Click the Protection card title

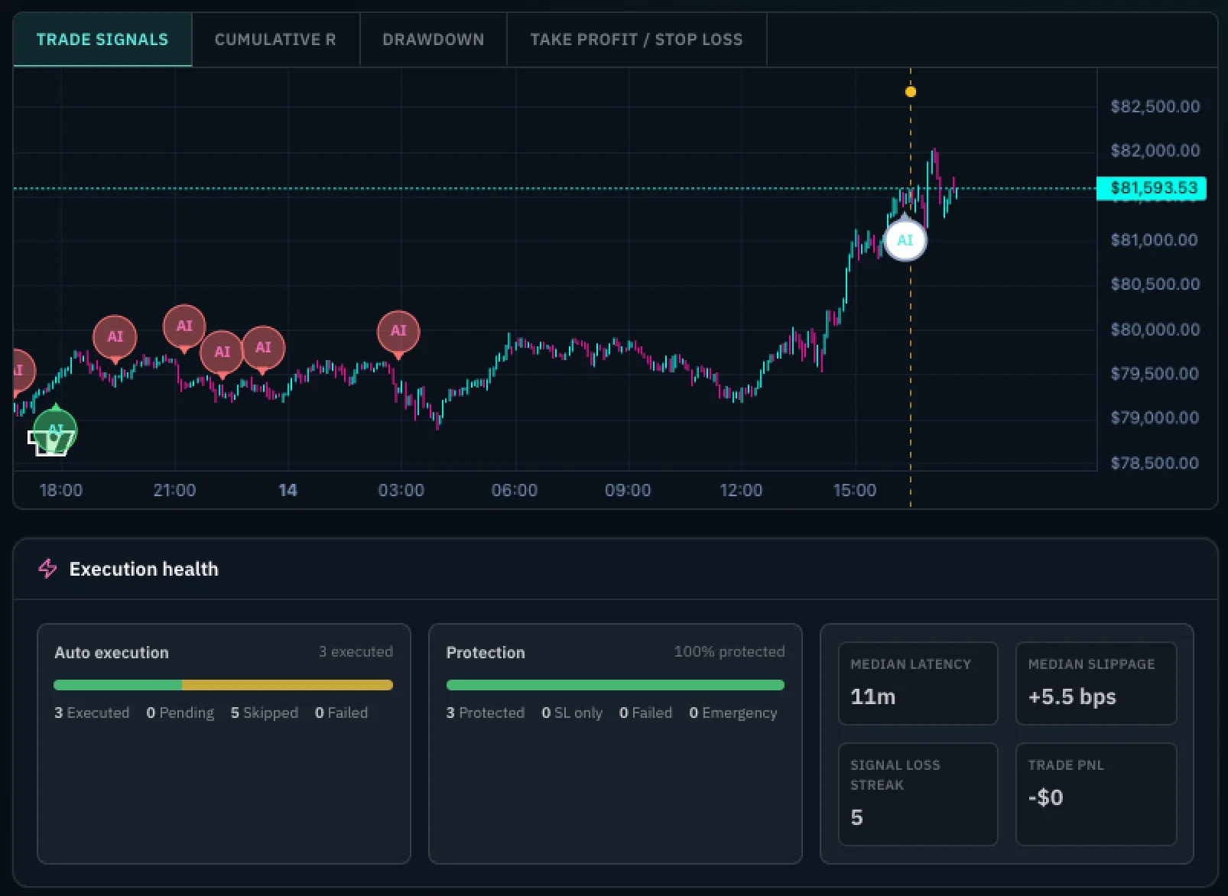coord(486,652)
